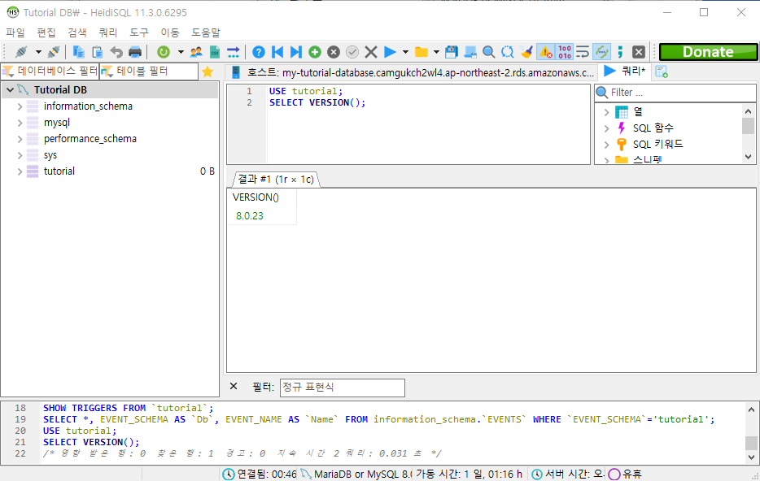This screenshot has height=481, width=760.
Task: Click the refresh icon in the toolbar
Action: [164, 52]
